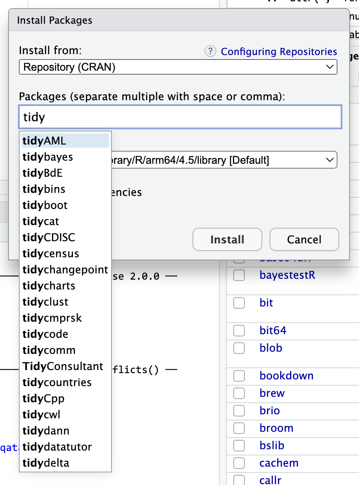Cancel the Install Packages dialog
This screenshot has height=485, width=359.
click(x=304, y=240)
